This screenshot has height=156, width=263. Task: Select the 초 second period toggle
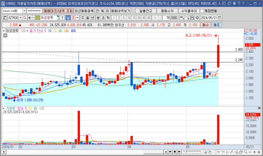(x=103, y=18)
